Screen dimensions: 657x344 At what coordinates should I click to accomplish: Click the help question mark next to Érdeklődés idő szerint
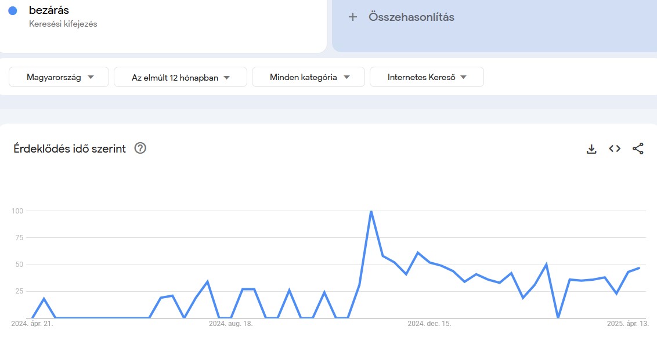click(x=139, y=149)
